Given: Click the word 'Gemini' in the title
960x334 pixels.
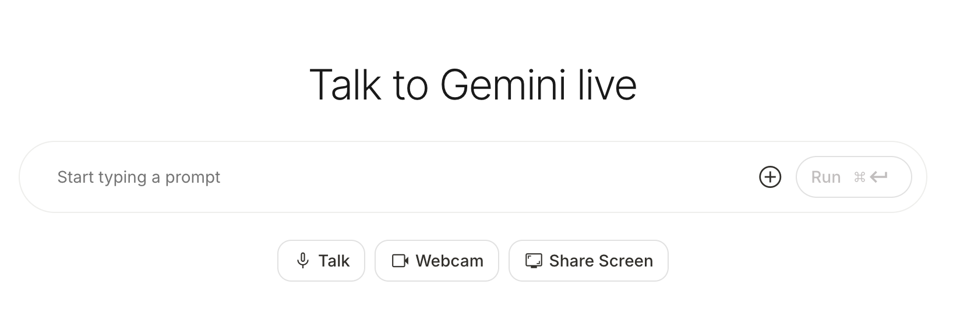Looking at the screenshot, I should pyautogui.click(x=503, y=85).
